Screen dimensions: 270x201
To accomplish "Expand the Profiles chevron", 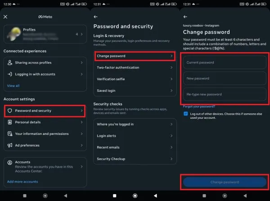I will tap(81, 34).
